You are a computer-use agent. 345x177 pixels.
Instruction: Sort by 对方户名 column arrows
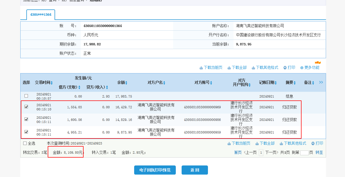[164, 83]
